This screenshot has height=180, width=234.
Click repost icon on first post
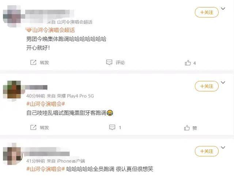click(33, 62)
